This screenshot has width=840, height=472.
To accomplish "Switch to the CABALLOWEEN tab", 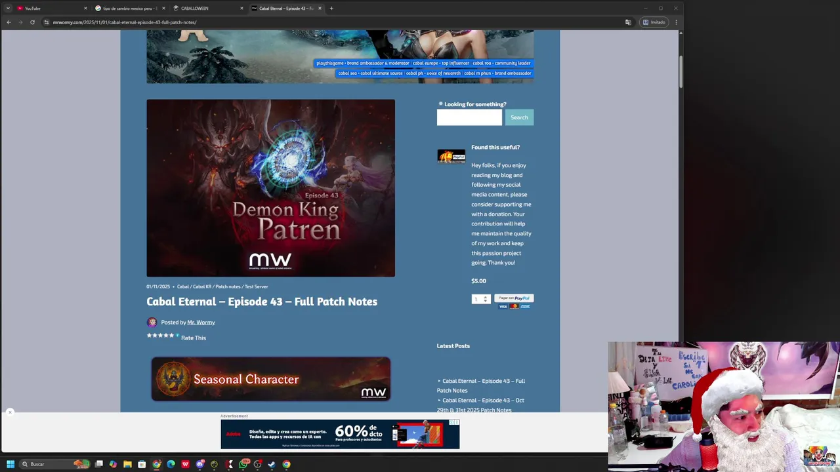I will pyautogui.click(x=208, y=9).
